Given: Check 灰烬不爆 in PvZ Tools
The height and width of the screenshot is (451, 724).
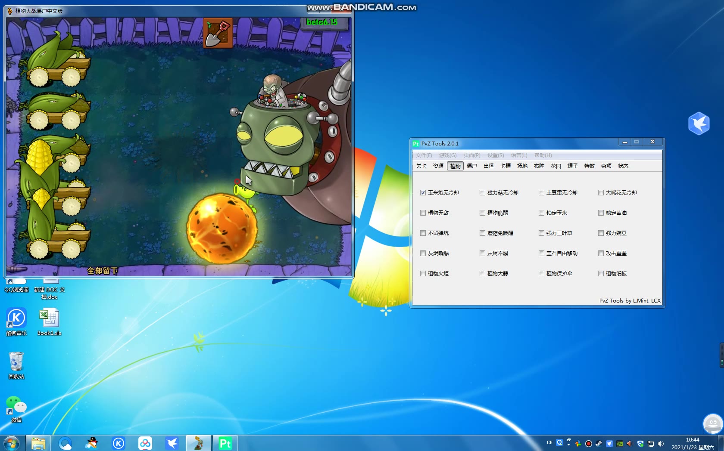Looking at the screenshot, I should [482, 253].
